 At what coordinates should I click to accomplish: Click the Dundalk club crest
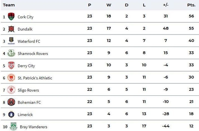point(11,29)
